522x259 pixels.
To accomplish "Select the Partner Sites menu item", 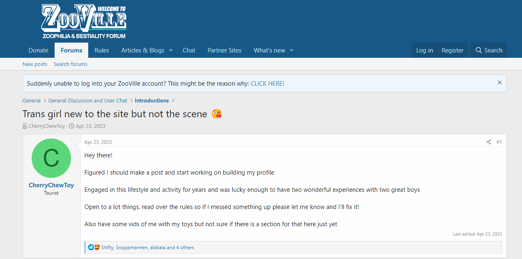I will point(224,50).
